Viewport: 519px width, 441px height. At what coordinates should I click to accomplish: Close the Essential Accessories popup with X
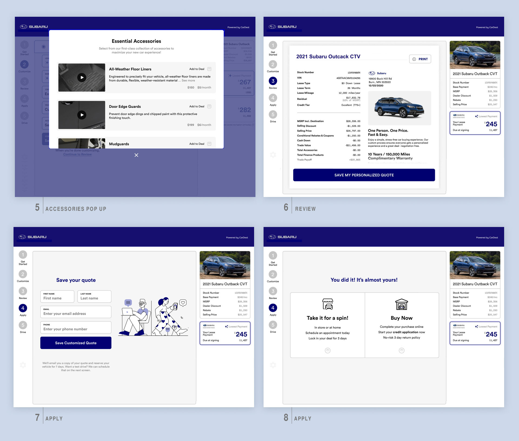136,155
